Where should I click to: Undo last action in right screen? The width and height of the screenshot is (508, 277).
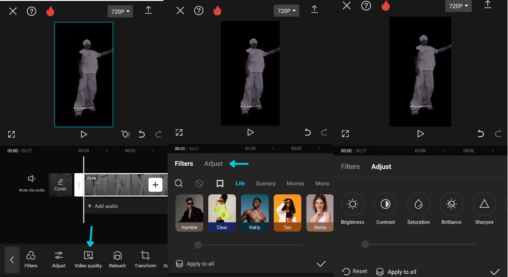point(481,133)
